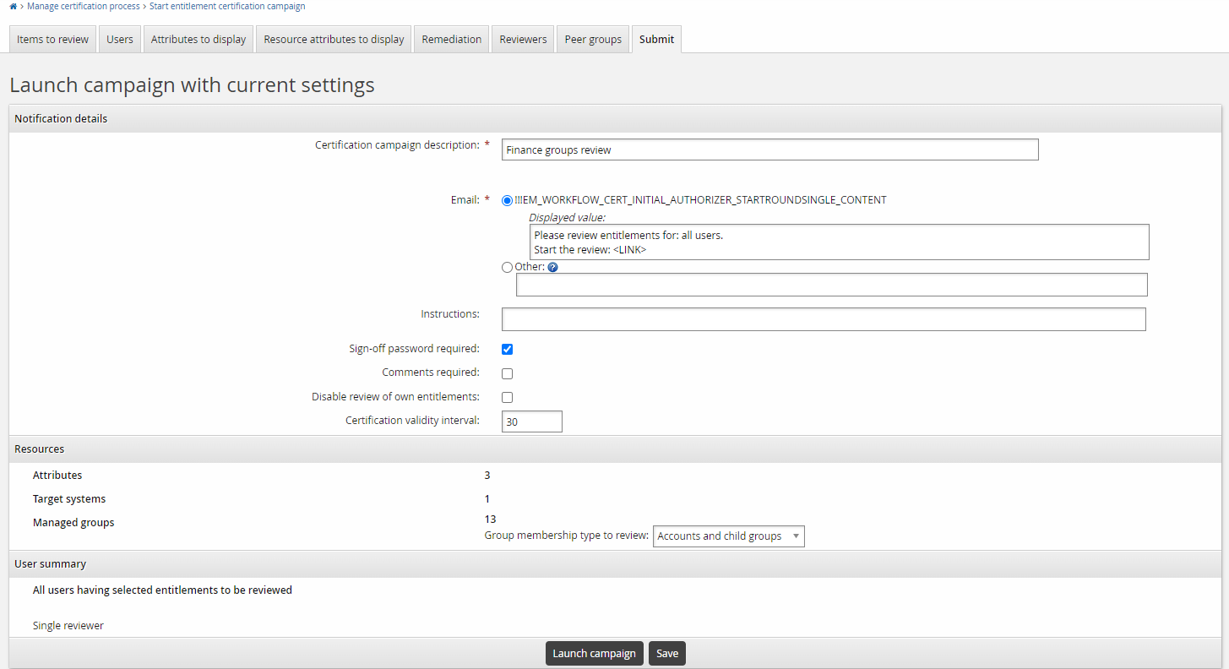This screenshot has height=669, width=1229.
Task: Check Disable review of own entitlements
Action: 508,397
